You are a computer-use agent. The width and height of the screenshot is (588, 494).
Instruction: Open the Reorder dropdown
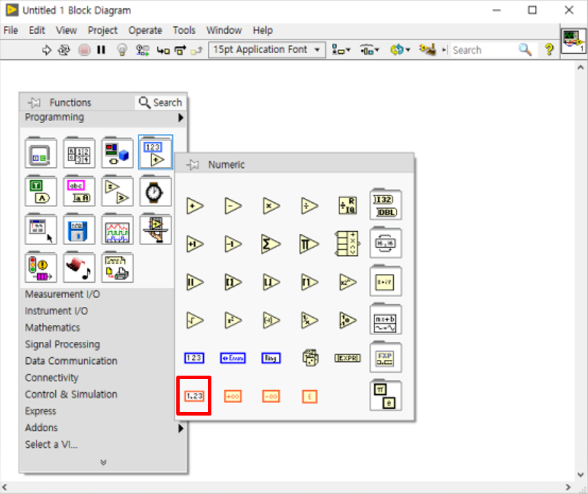point(400,50)
